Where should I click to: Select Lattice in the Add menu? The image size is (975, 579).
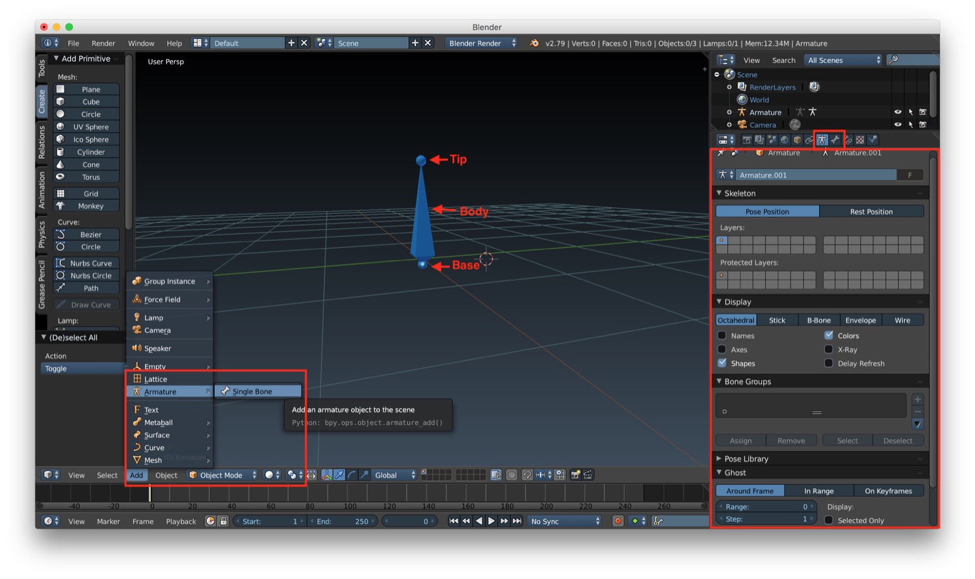(x=169, y=379)
